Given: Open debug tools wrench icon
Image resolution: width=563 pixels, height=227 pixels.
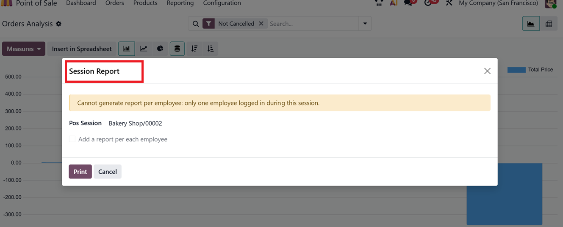Looking at the screenshot, I should [449, 3].
